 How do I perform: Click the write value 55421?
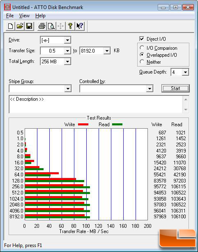pos(160,175)
